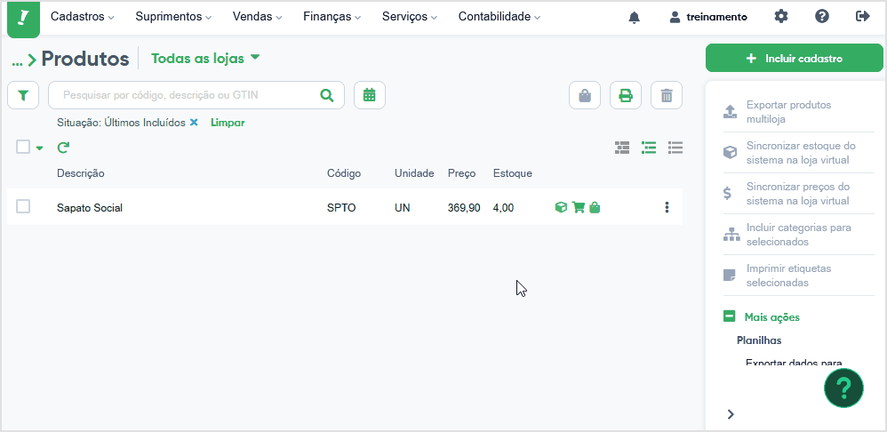Viewport: 887px width, 432px height.
Task: Click the Planilhas heading in sidebar
Action: 759,340
